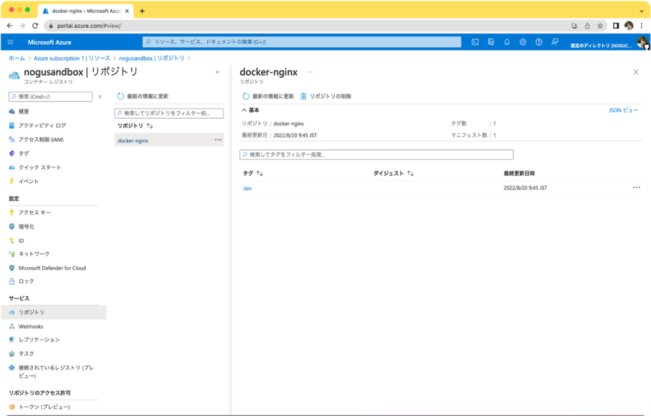Select リポジトリ in the services menu
The image size is (651, 416).
(x=53, y=312)
